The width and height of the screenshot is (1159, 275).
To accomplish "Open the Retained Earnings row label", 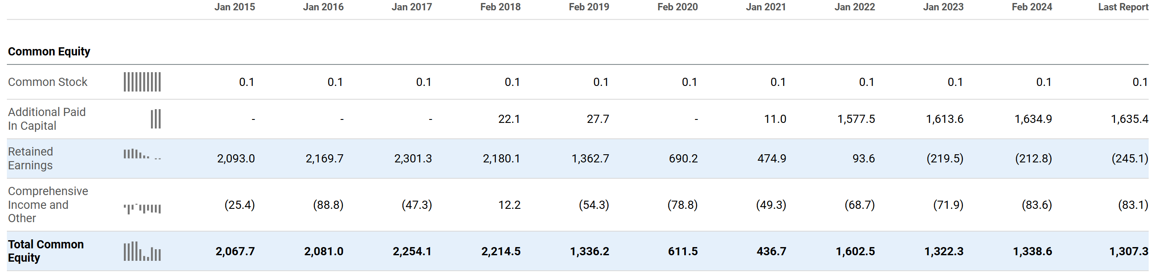I will point(31,159).
